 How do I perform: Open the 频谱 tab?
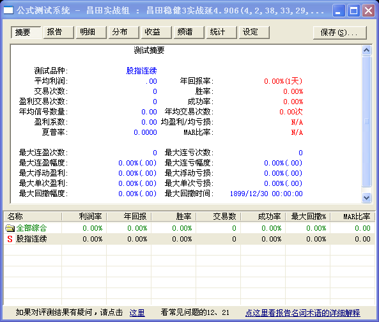coord(189,32)
